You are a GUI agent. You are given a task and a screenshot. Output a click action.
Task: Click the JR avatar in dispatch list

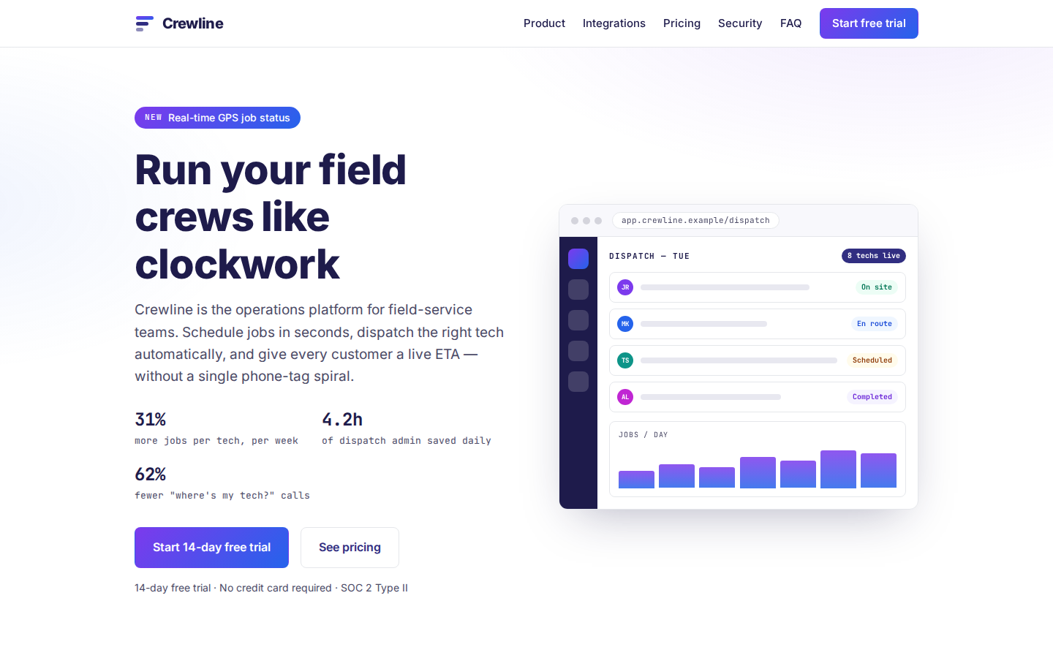625,287
